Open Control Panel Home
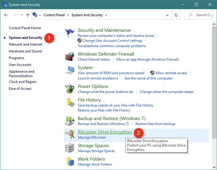Screen dimensions: 217x170 click(x=25, y=28)
